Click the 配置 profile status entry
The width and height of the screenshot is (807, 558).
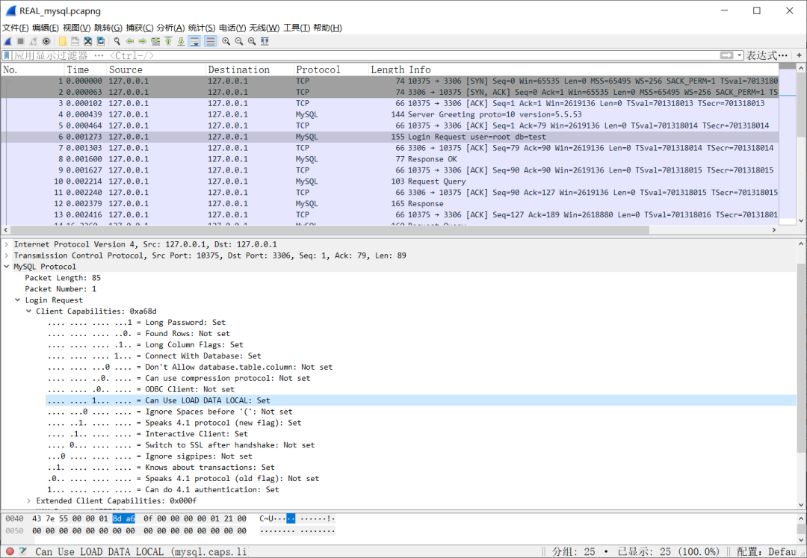pyautogui.click(x=768, y=551)
